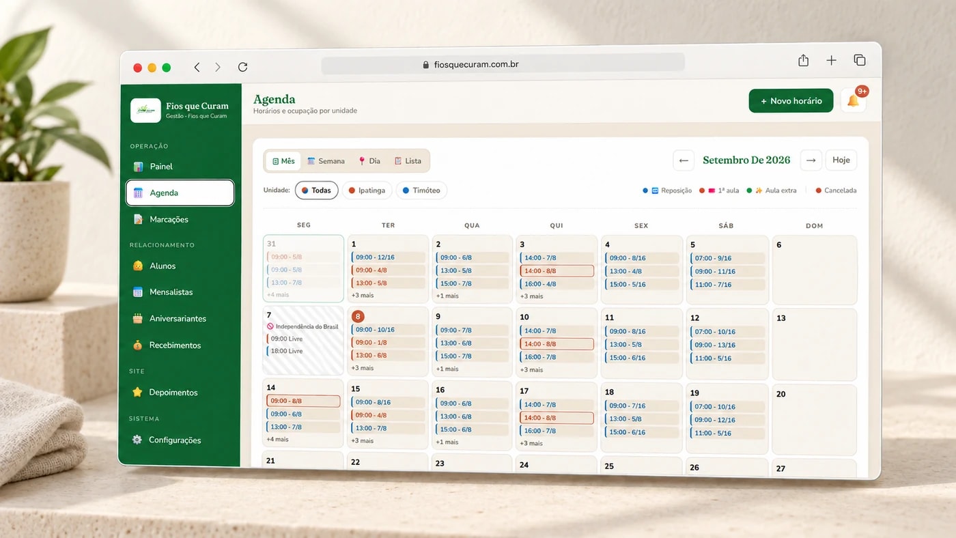Jump to today with Hoje button

pyautogui.click(x=841, y=160)
